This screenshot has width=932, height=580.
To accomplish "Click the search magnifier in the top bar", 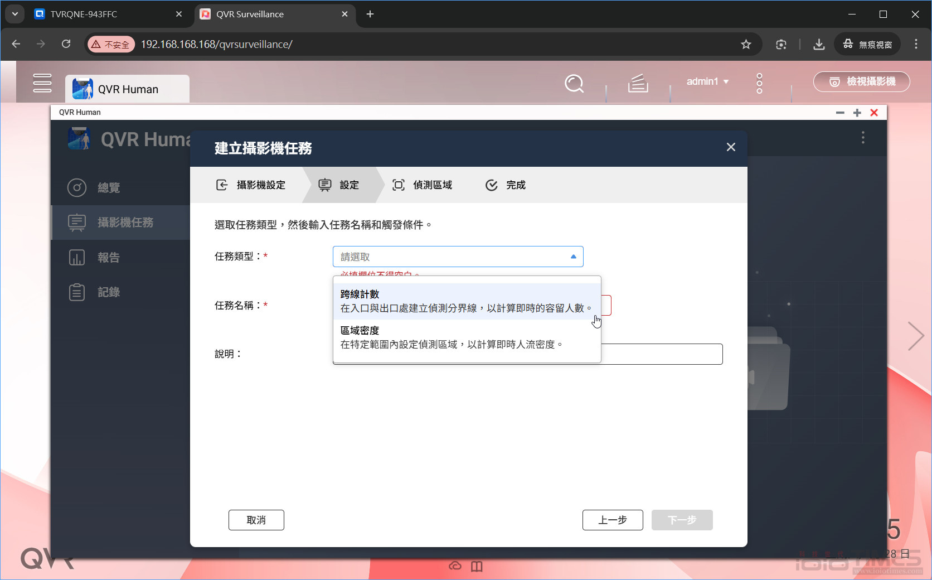I will click(574, 84).
